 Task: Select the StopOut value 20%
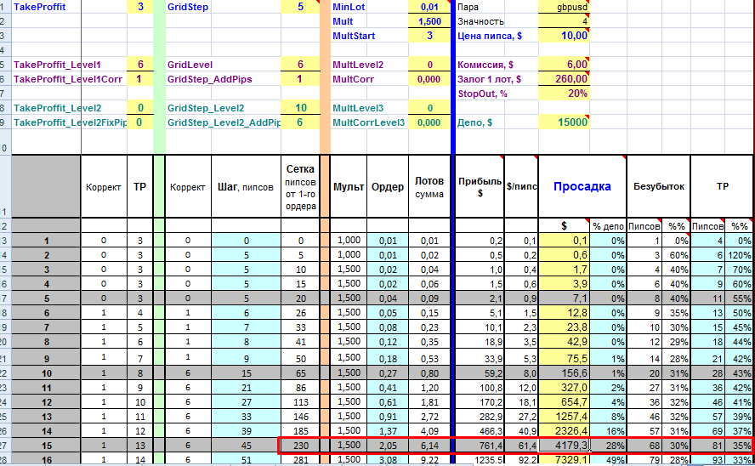click(x=564, y=94)
